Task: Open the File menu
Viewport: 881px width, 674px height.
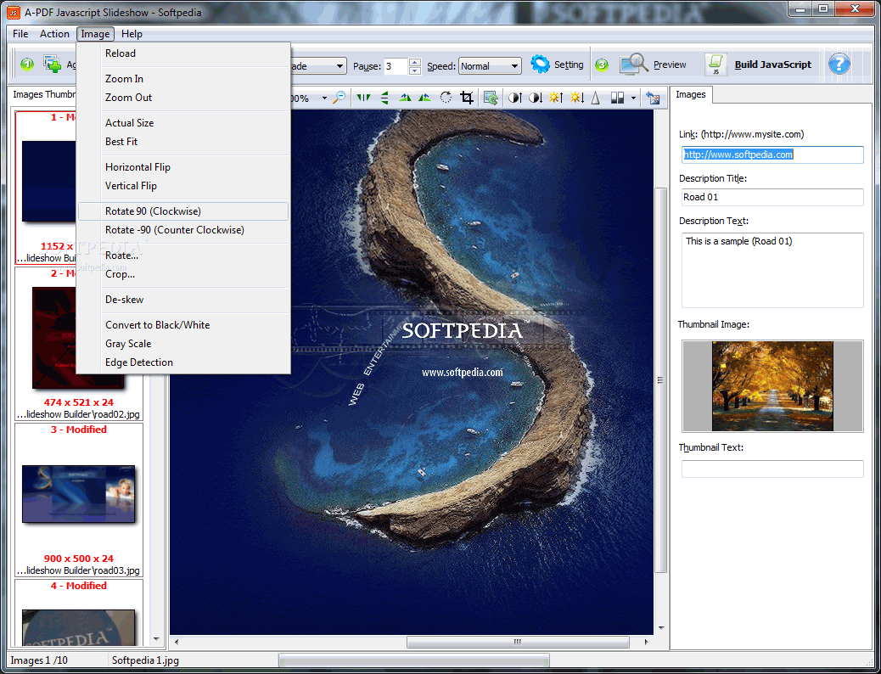Action: pos(20,34)
